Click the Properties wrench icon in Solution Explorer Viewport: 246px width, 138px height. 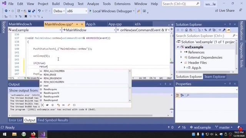[224, 30]
